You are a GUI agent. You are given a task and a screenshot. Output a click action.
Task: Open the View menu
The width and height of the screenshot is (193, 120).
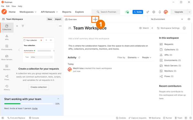point(14,6)
